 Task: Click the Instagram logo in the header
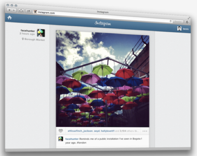103,23
